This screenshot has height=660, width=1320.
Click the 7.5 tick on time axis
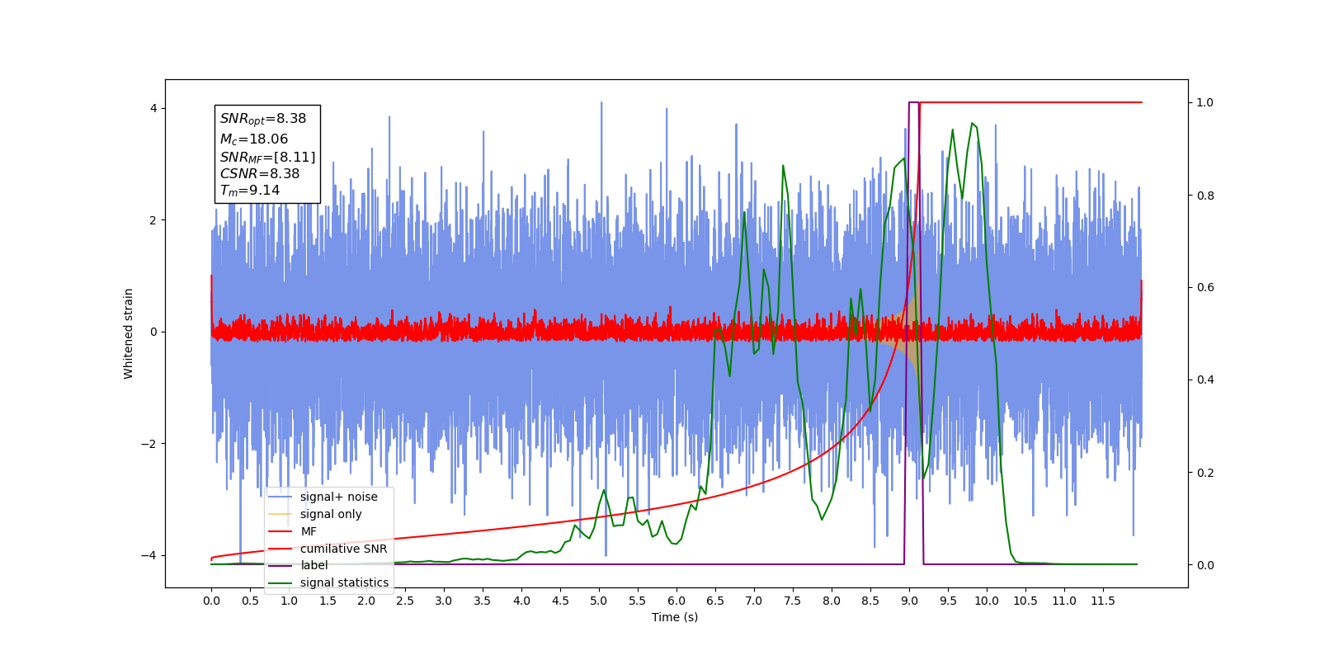click(x=793, y=601)
